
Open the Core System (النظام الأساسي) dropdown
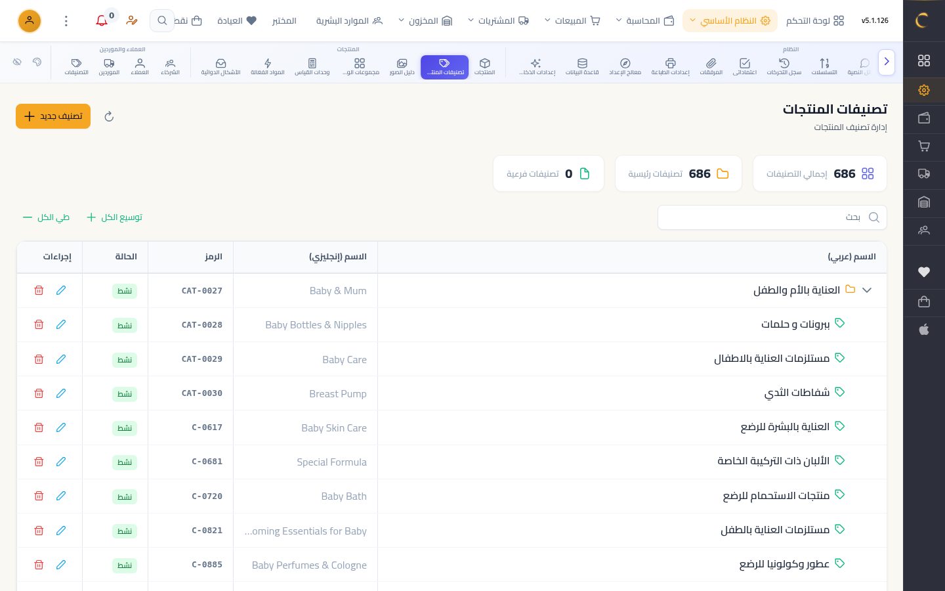tap(730, 21)
